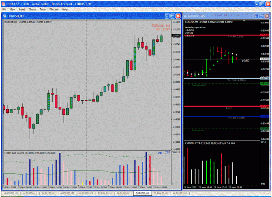Image resolution: width=272 pixels, height=197 pixels.
Task: Click the Fhr_Pivot 0.9273 label
Action: click(236, 80)
